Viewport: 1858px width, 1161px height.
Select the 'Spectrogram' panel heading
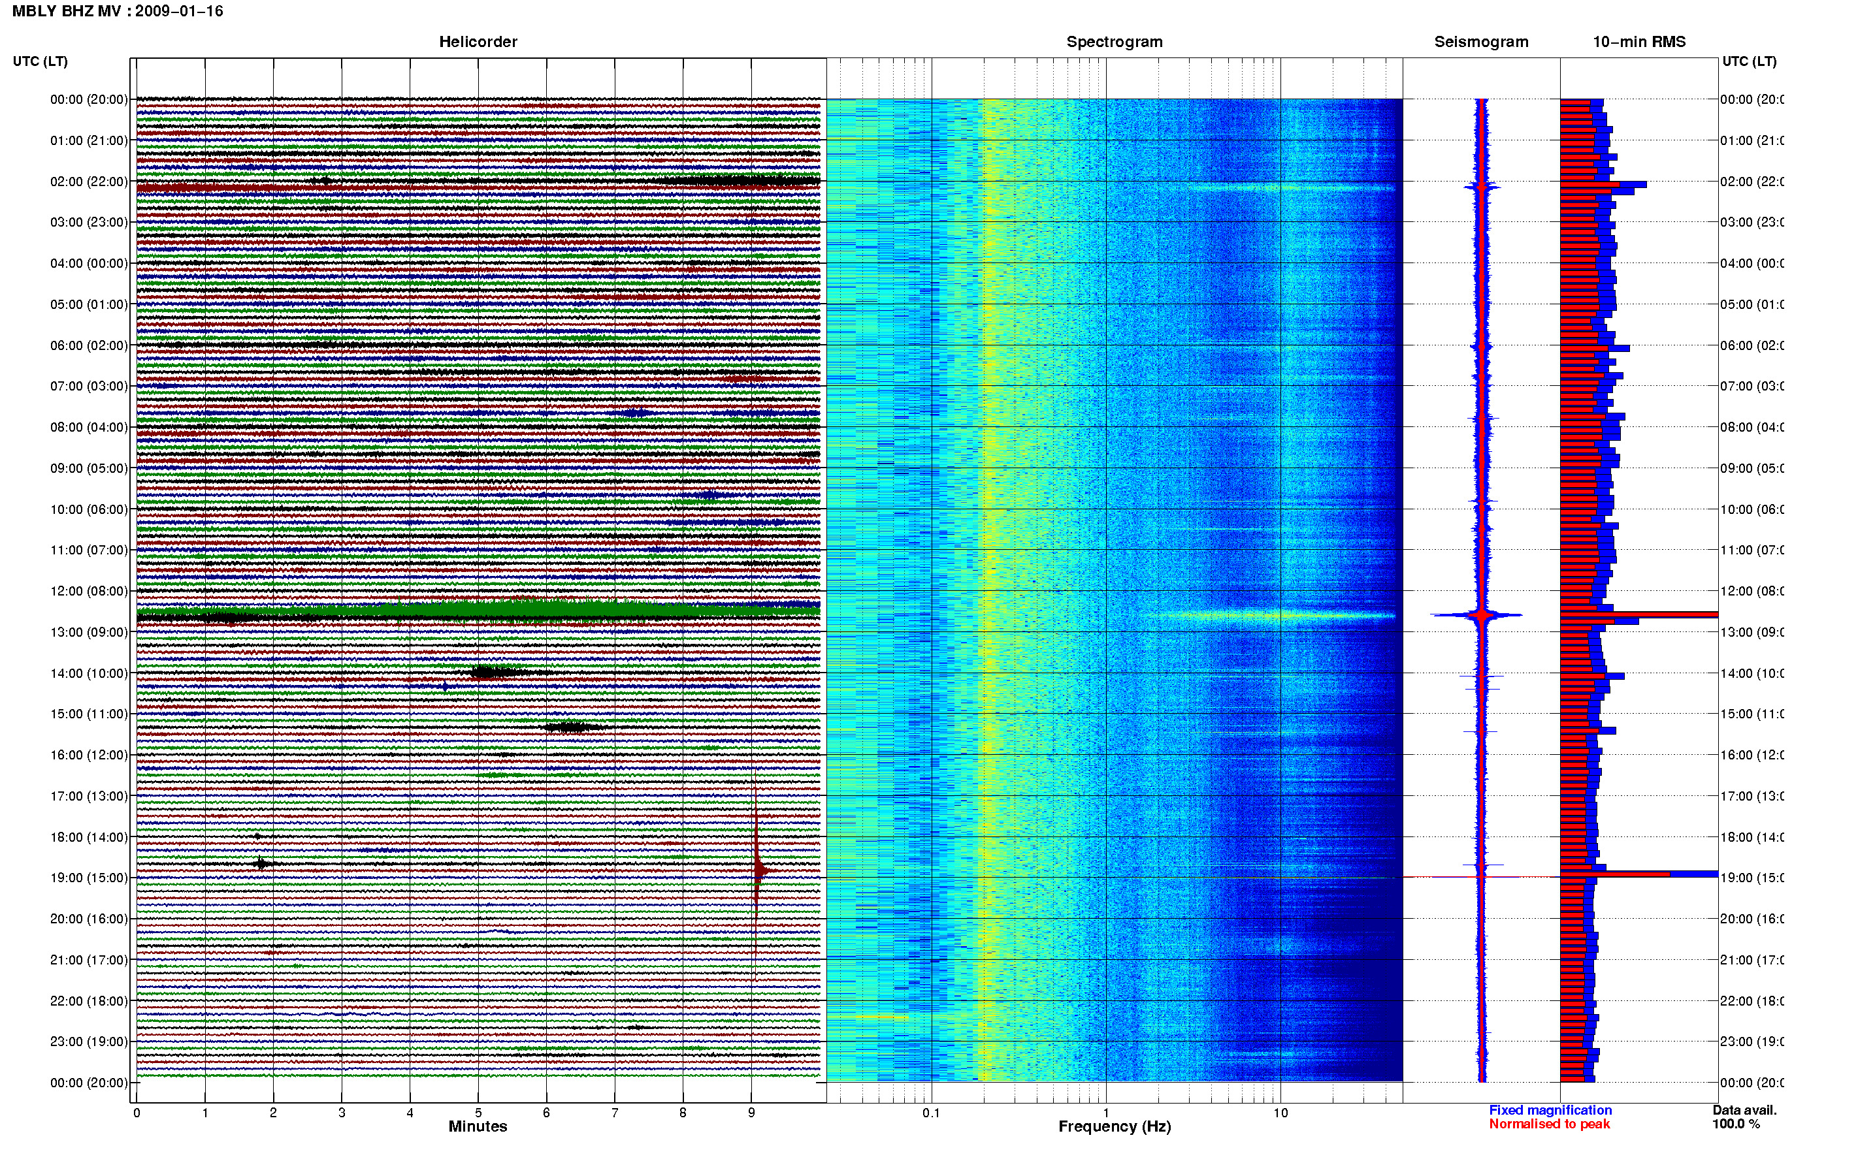click(1115, 42)
